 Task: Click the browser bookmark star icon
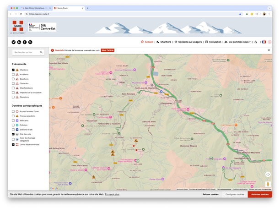(240, 14)
